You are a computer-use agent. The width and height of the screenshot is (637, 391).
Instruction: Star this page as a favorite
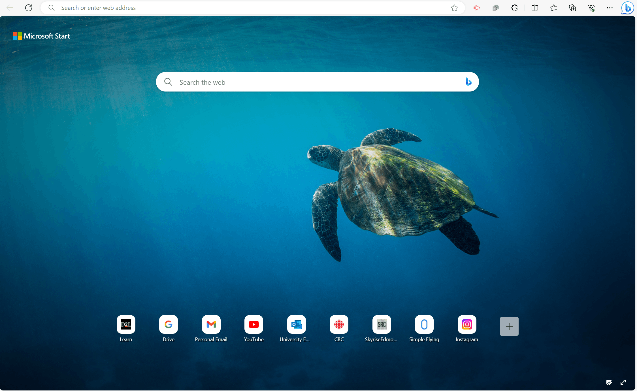(x=454, y=8)
